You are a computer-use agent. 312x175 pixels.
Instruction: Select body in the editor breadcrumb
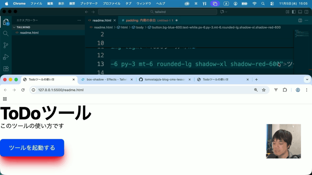(x=140, y=27)
